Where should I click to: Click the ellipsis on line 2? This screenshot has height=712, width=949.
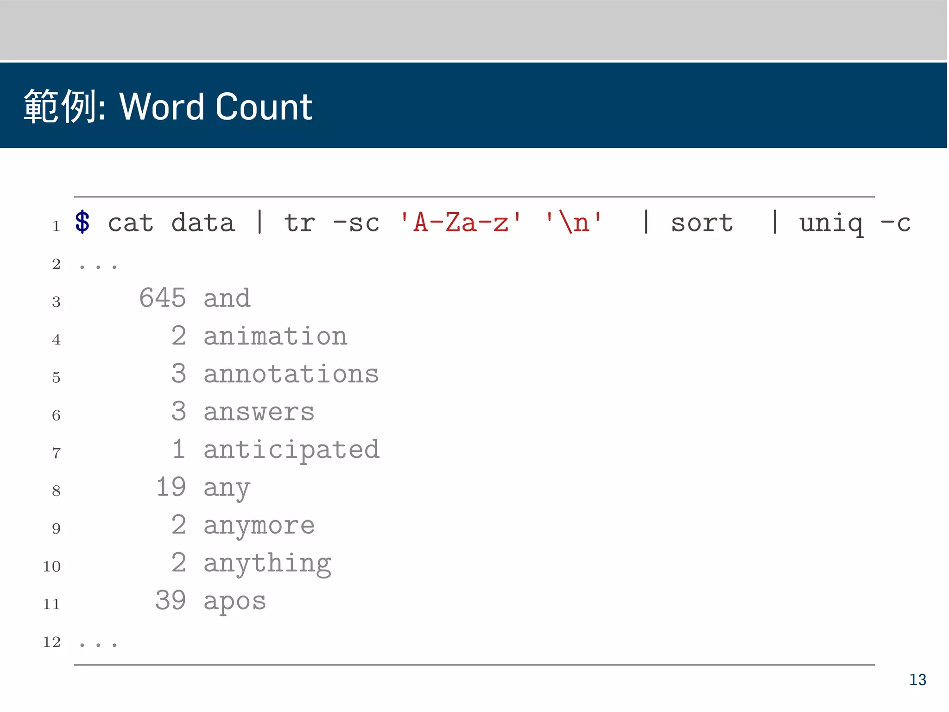click(x=98, y=267)
